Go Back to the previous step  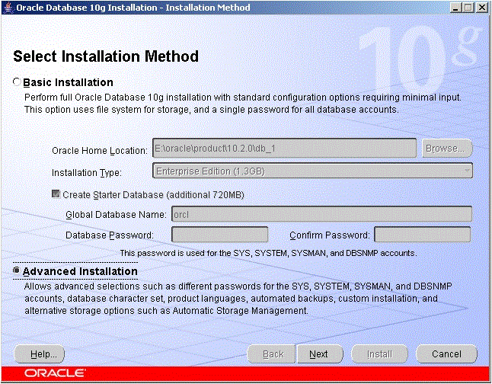coord(273,354)
